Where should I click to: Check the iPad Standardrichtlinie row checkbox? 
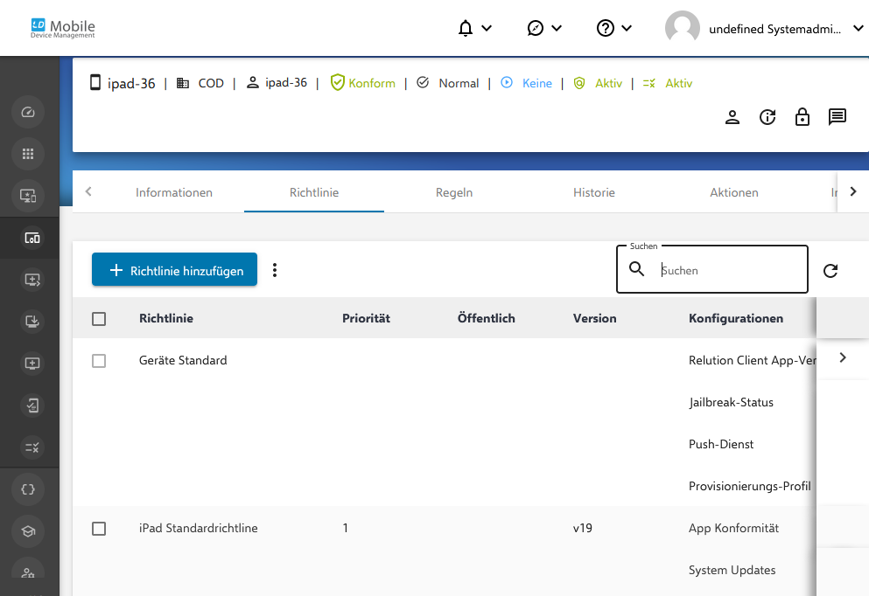[x=99, y=529]
